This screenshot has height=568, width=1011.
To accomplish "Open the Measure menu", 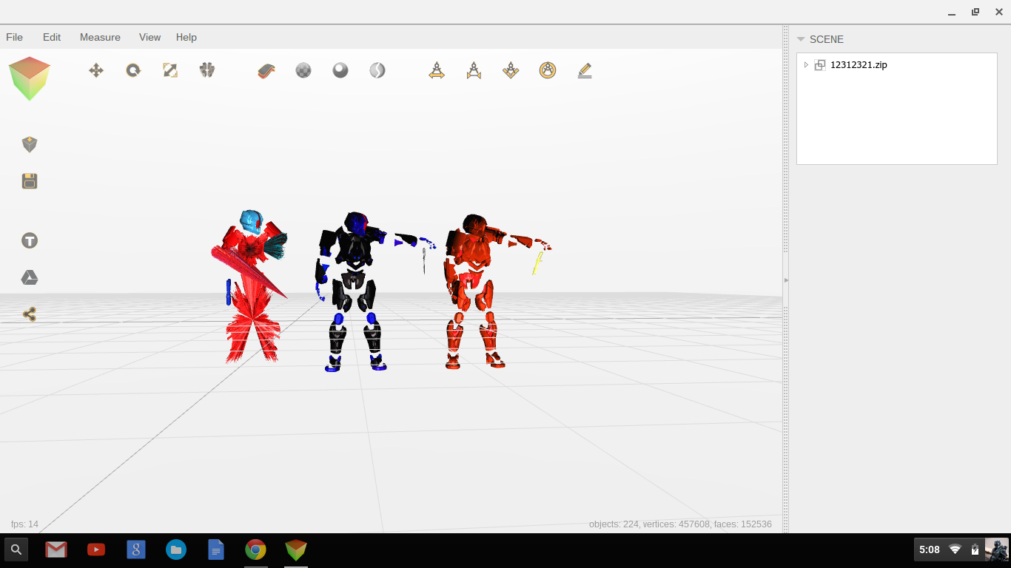I will [100, 37].
